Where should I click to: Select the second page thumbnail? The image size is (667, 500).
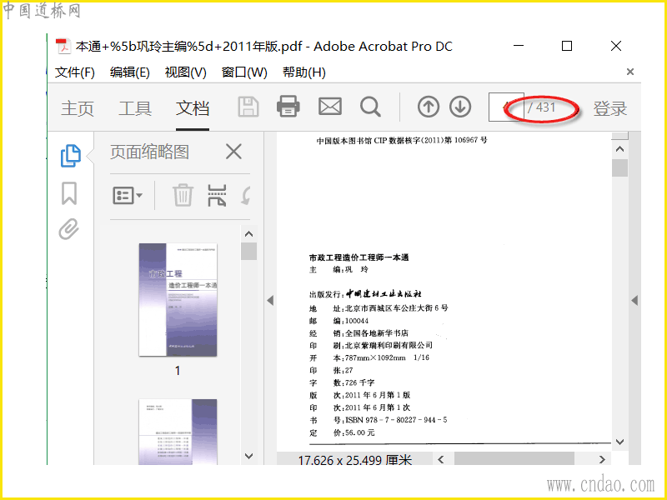click(x=178, y=432)
